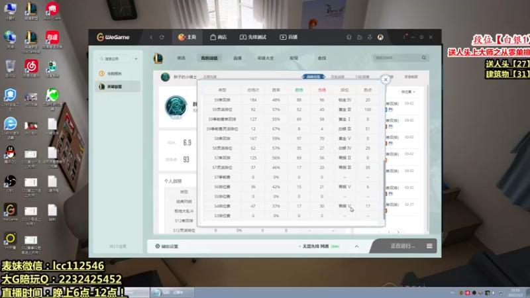Viewport: 530px width, 298px height.
Task: Select 英雄联盟 in the sidebar
Action: [x=117, y=87]
